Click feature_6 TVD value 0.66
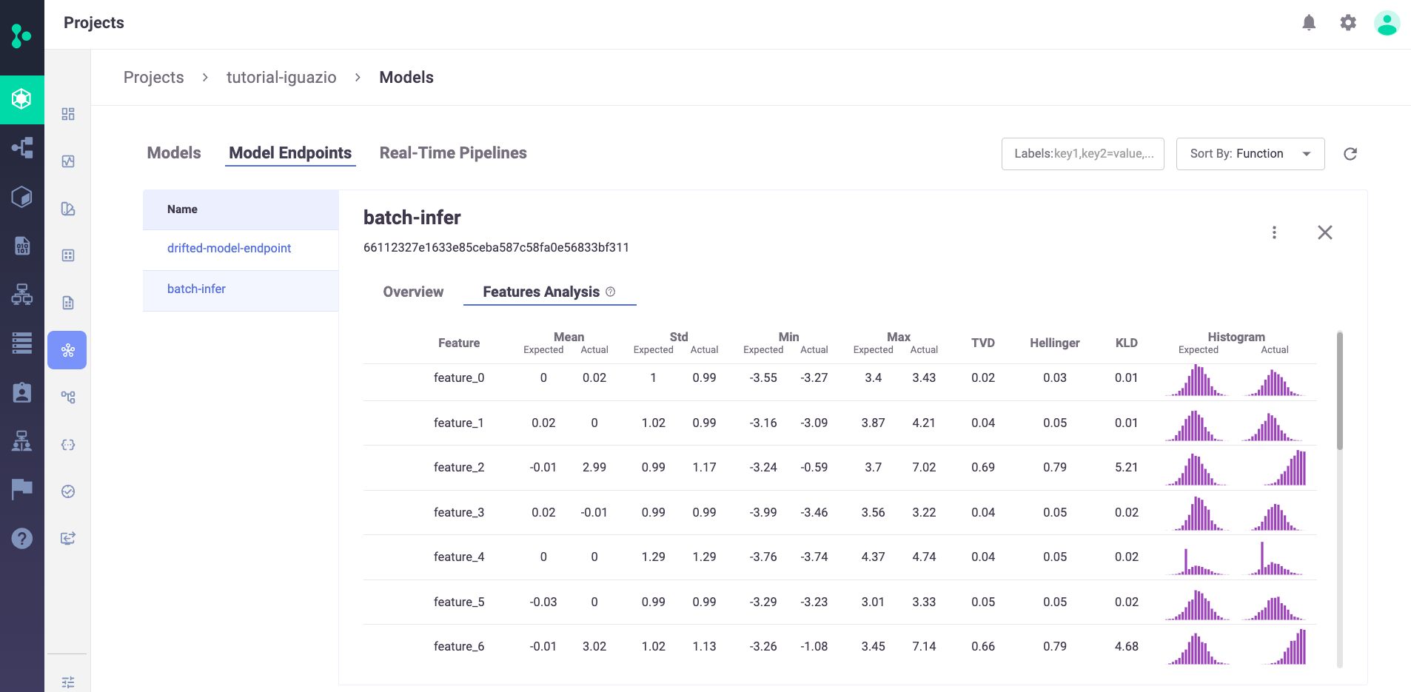Screen dimensions: 1411x692 (x=983, y=646)
